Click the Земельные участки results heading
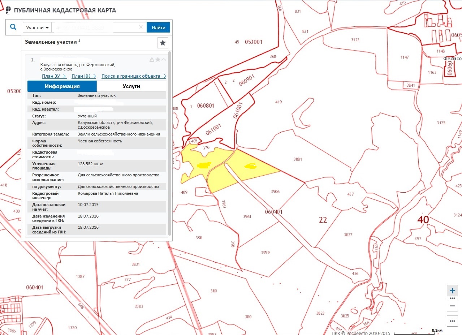The height and width of the screenshot is (335, 462). (x=52, y=42)
